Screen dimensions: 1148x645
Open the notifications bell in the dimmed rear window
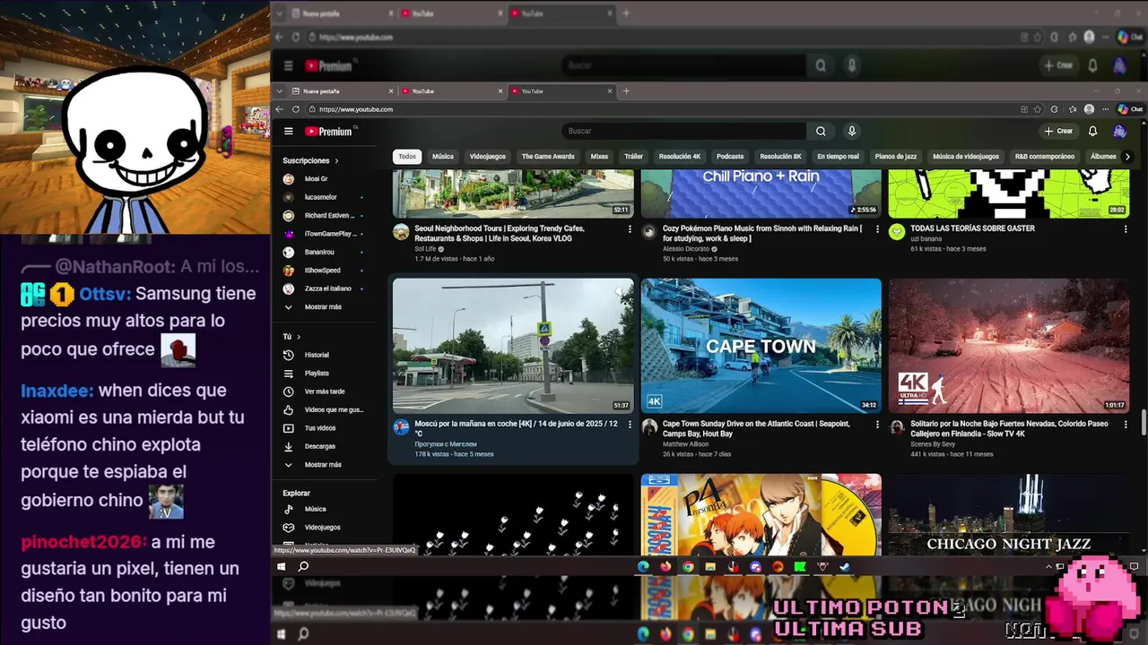tap(1092, 65)
